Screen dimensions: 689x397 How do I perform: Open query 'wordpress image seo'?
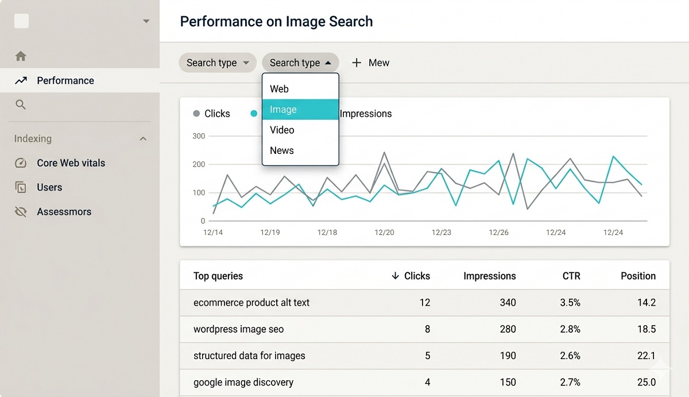238,329
